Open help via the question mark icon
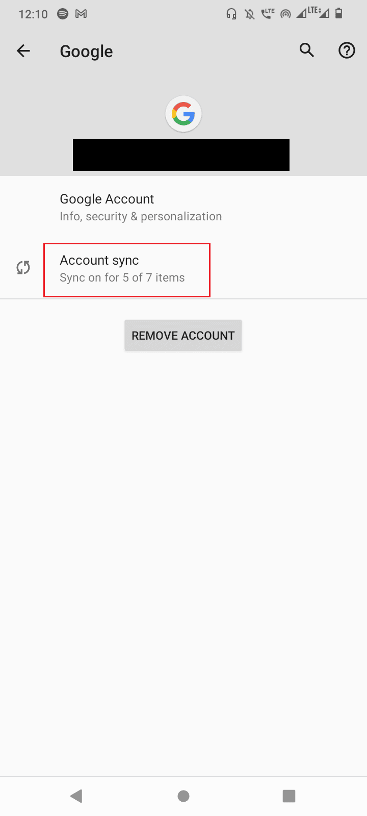The image size is (367, 816). [347, 50]
